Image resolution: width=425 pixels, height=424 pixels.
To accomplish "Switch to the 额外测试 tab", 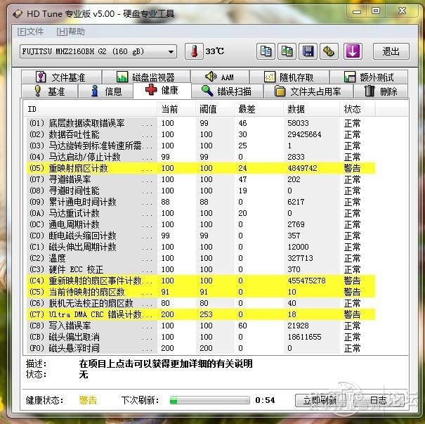I will pyautogui.click(x=368, y=77).
